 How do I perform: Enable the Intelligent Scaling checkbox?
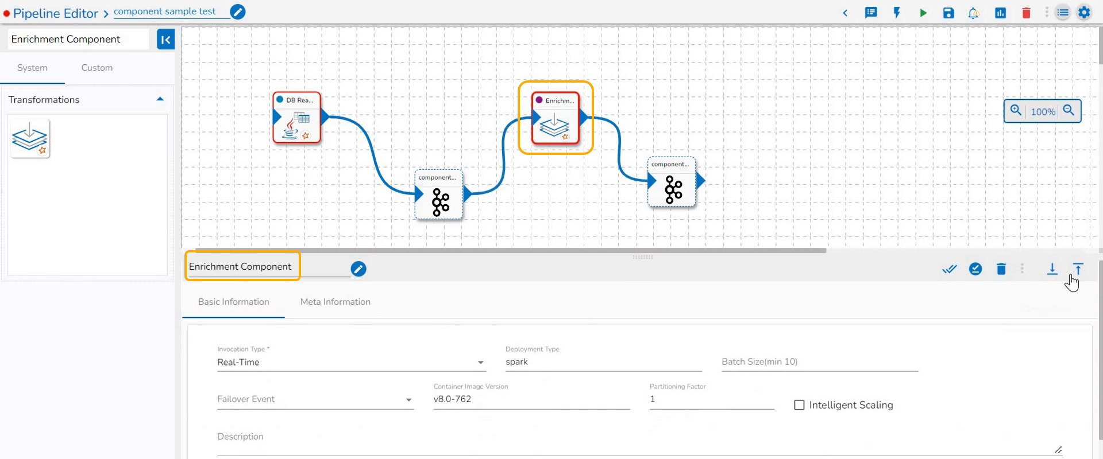[x=799, y=405]
